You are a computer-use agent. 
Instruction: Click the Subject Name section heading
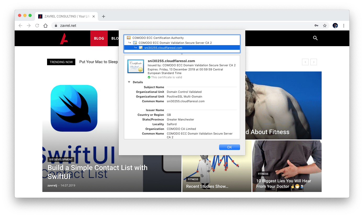click(154, 87)
